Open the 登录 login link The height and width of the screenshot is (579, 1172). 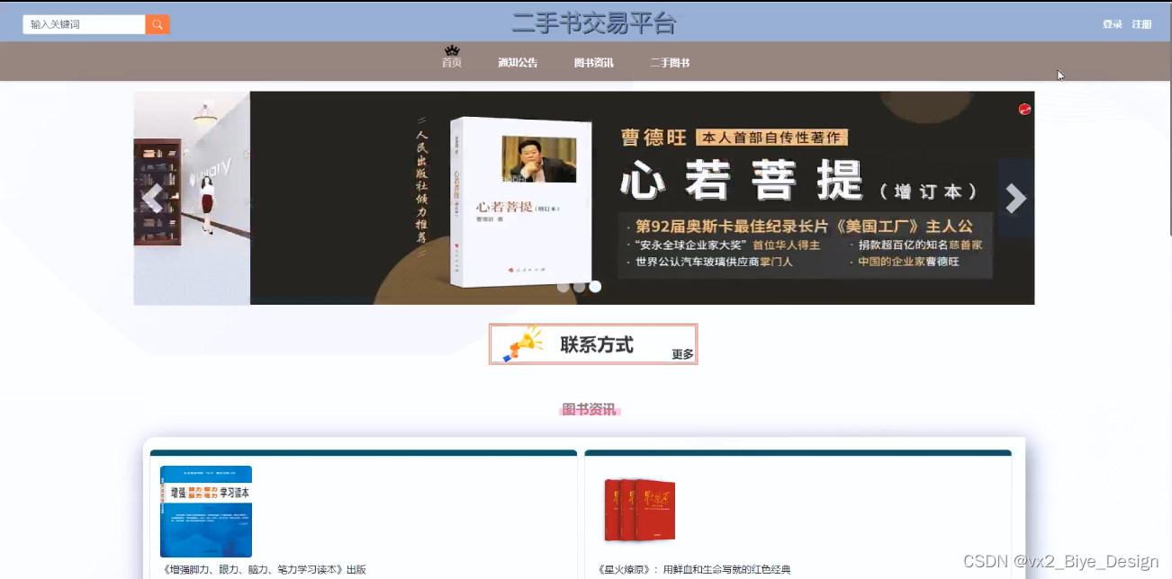pyautogui.click(x=1113, y=24)
